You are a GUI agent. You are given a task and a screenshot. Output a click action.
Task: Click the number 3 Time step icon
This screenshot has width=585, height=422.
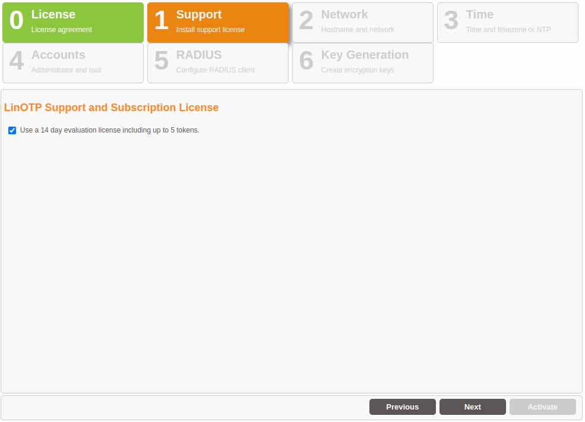pyautogui.click(x=451, y=21)
